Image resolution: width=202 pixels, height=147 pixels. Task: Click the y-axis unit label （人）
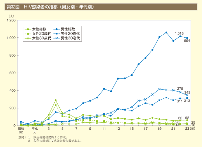(11, 16)
